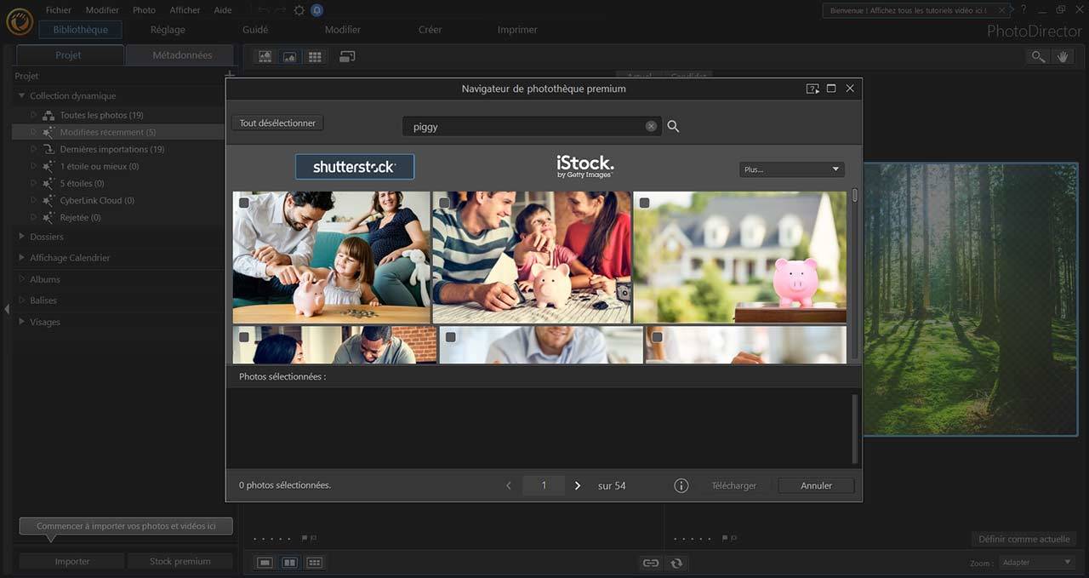The width and height of the screenshot is (1089, 578).
Task: Select grid compare view at bottom
Action: click(314, 563)
